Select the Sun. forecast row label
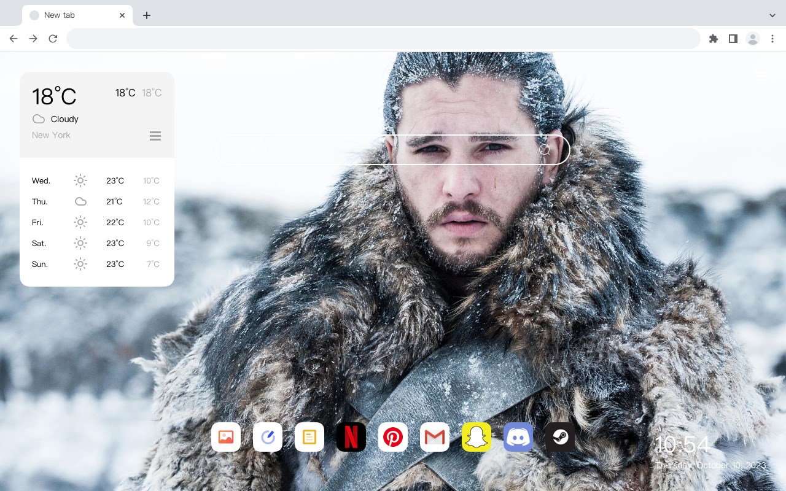Viewport: 786px width, 491px height. point(40,264)
